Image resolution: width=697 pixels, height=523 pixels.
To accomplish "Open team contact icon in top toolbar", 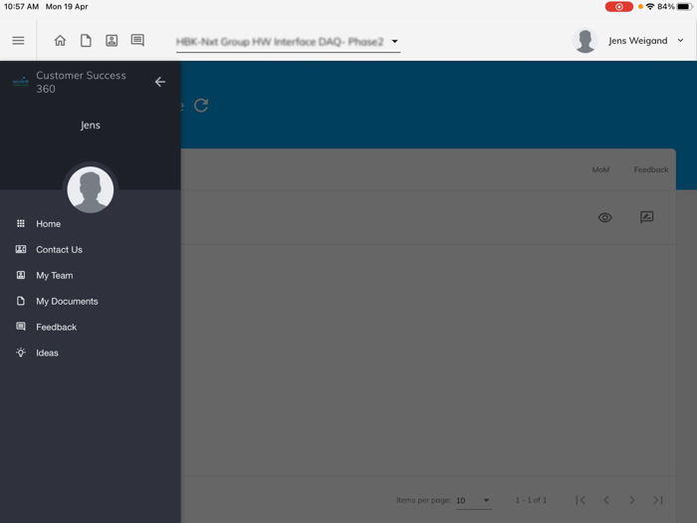I will tap(112, 41).
